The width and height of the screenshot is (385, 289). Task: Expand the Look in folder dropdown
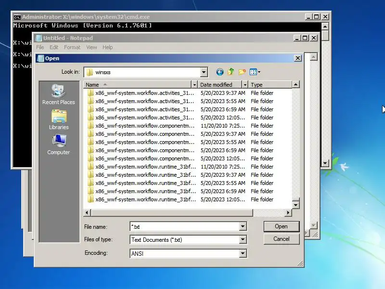pyautogui.click(x=204, y=72)
